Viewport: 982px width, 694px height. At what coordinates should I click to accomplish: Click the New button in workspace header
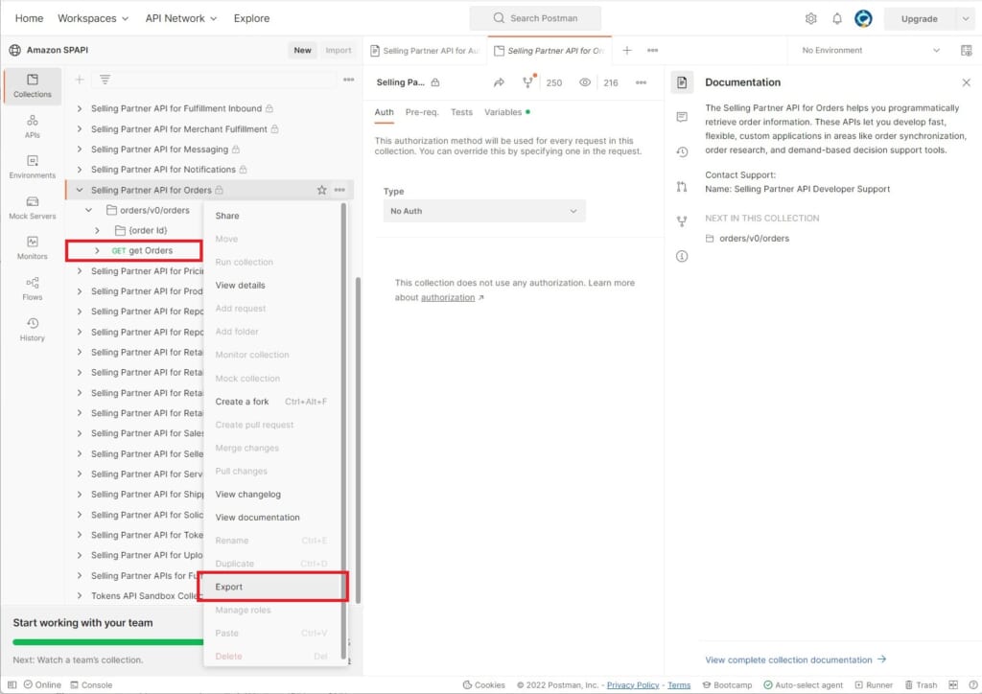pos(302,50)
